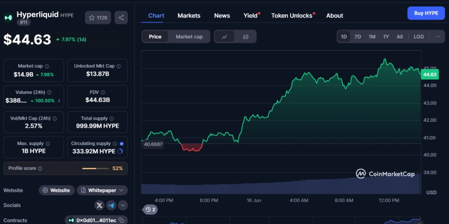The width and height of the screenshot is (449, 224).
Task: Open the share icon button
Action: (x=121, y=18)
